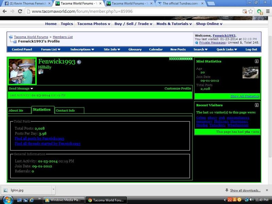Open the Tacoma World Forums home icon in the breadcrumb
Viewport: 272px width, 204px height.
click(x=11, y=37)
